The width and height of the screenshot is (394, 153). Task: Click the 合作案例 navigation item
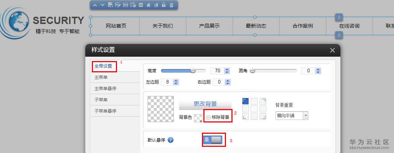(x=303, y=26)
